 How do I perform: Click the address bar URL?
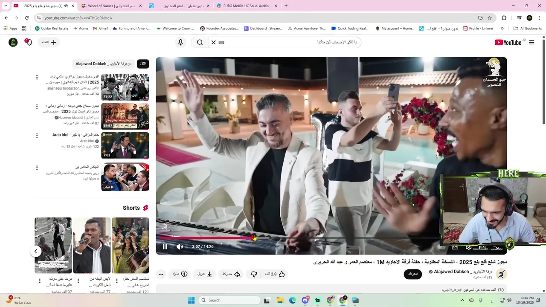coord(78,18)
